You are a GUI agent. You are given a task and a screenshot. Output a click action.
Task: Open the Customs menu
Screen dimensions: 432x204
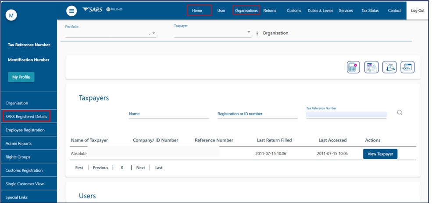(294, 10)
